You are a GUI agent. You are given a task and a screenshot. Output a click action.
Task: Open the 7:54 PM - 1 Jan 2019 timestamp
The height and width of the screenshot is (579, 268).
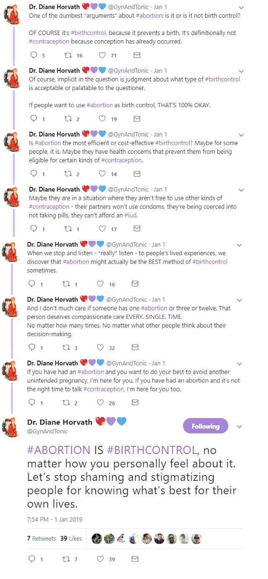[x=54, y=519]
